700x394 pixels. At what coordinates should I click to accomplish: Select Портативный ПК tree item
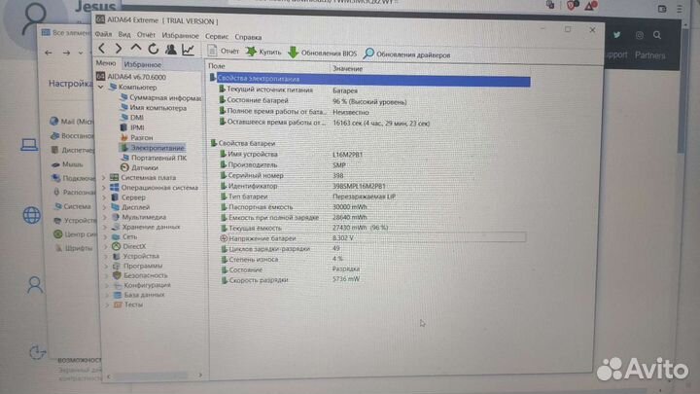(154, 158)
